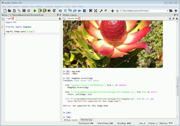Open the Consoles menu
Screen dimensions: 180x126
pos(49,6)
